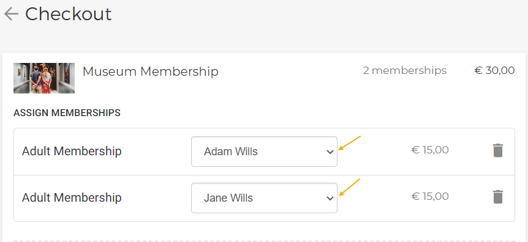Viewport: 528px width, 242px height.
Task: Click € 15,00 price in Adam Wills row
Action: (430, 150)
